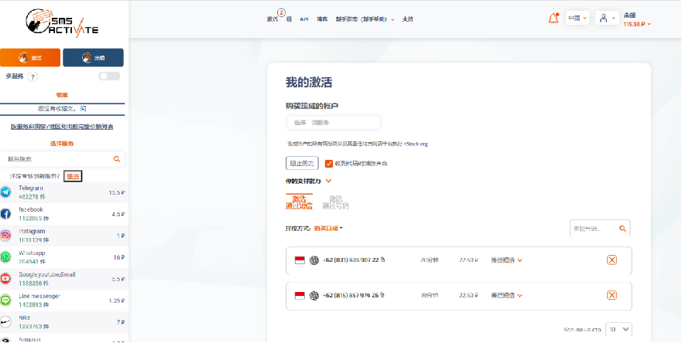The height and width of the screenshot is (343, 682).
Task: Open the API menu item
Action: [304, 19]
